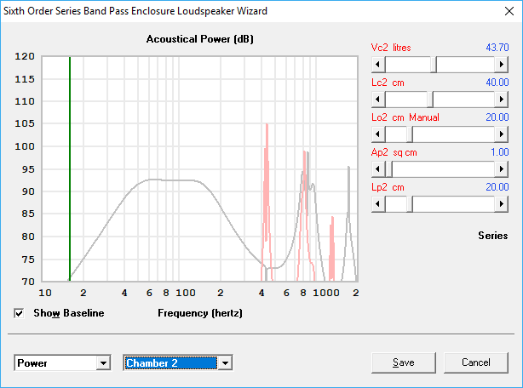Click the Lc2 cm slider thumb
Screen dimensions: 523x388
coord(430,100)
